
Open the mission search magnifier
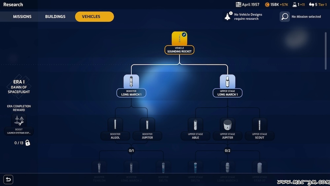point(285,17)
